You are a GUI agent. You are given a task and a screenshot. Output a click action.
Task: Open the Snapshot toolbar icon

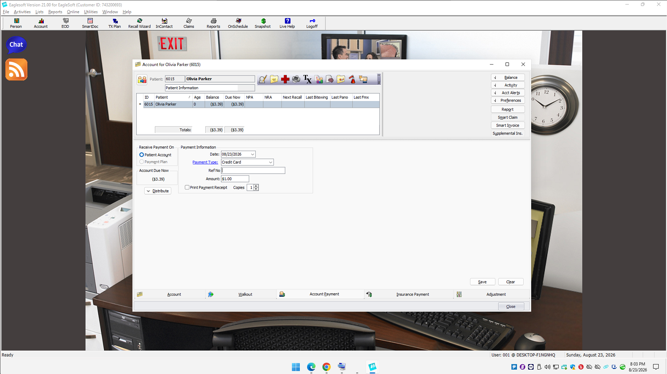262,23
